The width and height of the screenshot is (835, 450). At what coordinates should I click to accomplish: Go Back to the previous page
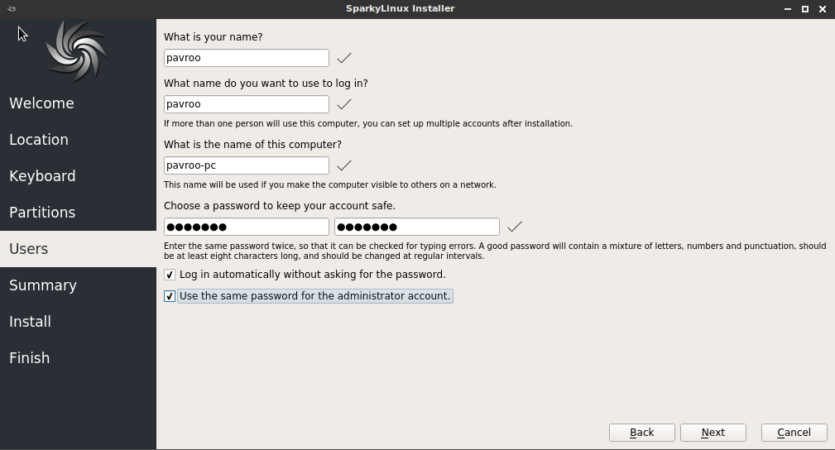coord(641,433)
